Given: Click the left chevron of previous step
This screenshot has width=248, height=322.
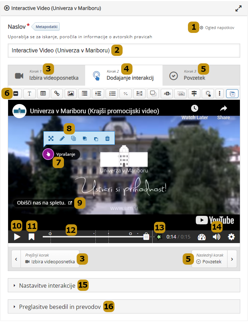Looking at the screenshot, I should click(x=16, y=259).
